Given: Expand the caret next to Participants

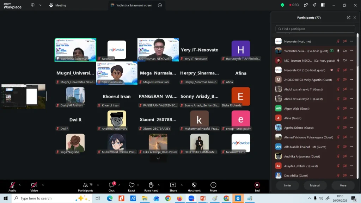Looking at the screenshot, I should (98, 185).
